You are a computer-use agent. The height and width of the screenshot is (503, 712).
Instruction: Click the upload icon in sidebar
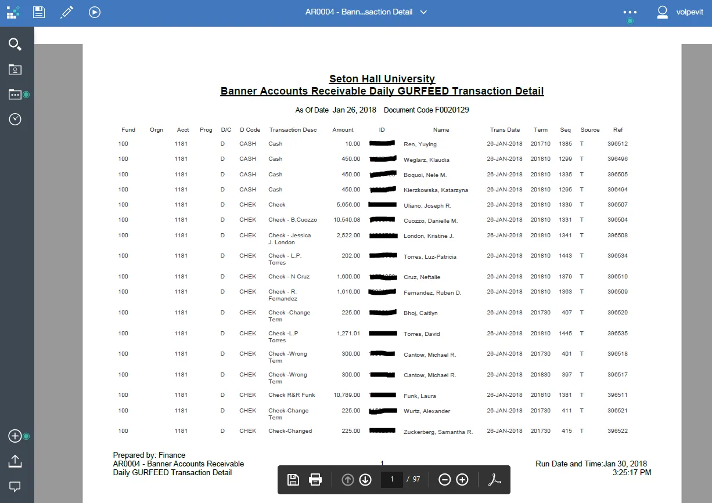point(15,461)
